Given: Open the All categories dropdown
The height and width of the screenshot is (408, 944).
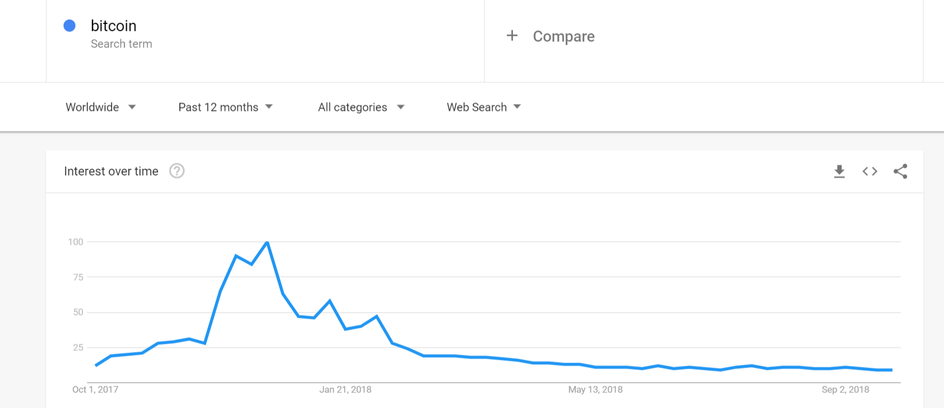Looking at the screenshot, I should coord(361,107).
